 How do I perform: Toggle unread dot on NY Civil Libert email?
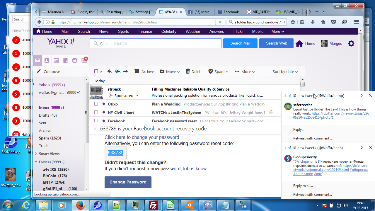(x=104, y=112)
